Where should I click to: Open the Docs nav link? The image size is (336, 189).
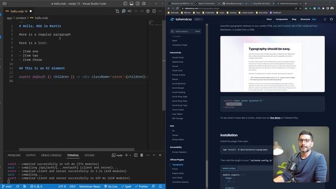(x=269, y=19)
